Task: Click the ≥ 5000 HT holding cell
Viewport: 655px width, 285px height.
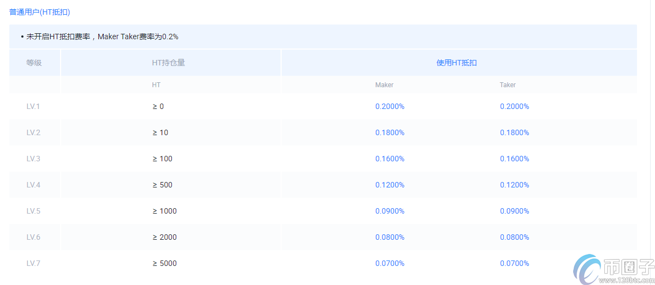Action: [165, 263]
